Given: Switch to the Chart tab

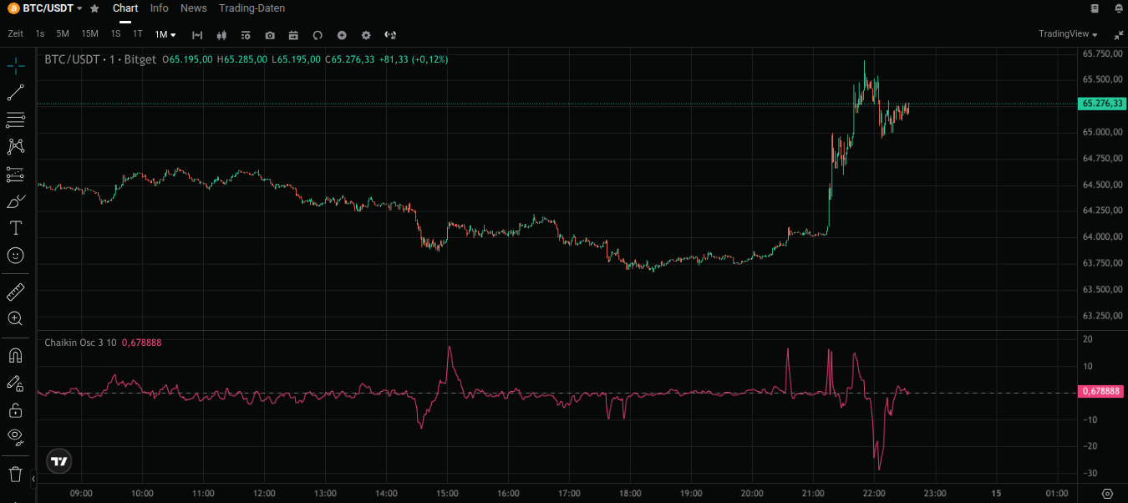Looking at the screenshot, I should (125, 8).
